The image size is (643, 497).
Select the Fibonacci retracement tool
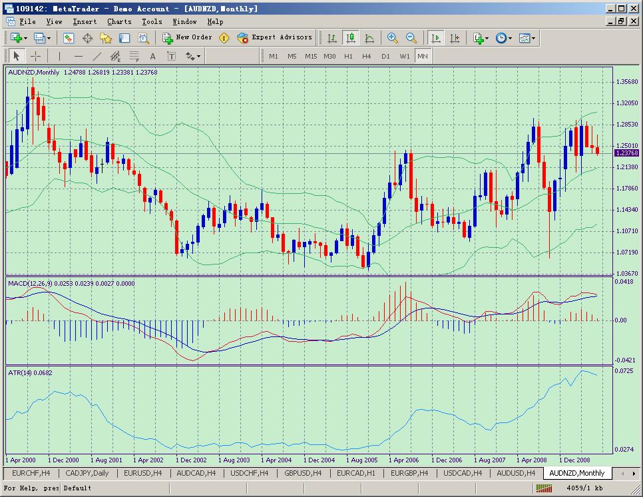134,57
